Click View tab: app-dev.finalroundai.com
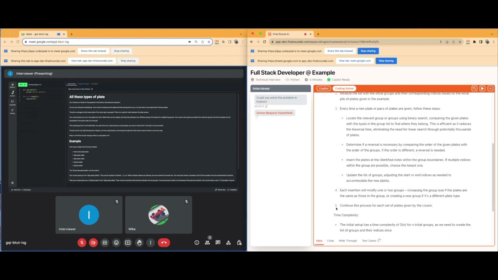This screenshot has height=280, width=498. (92, 61)
